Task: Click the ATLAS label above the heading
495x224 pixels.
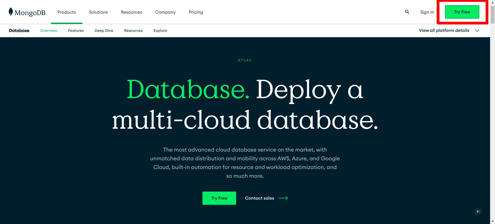Action: (x=245, y=60)
